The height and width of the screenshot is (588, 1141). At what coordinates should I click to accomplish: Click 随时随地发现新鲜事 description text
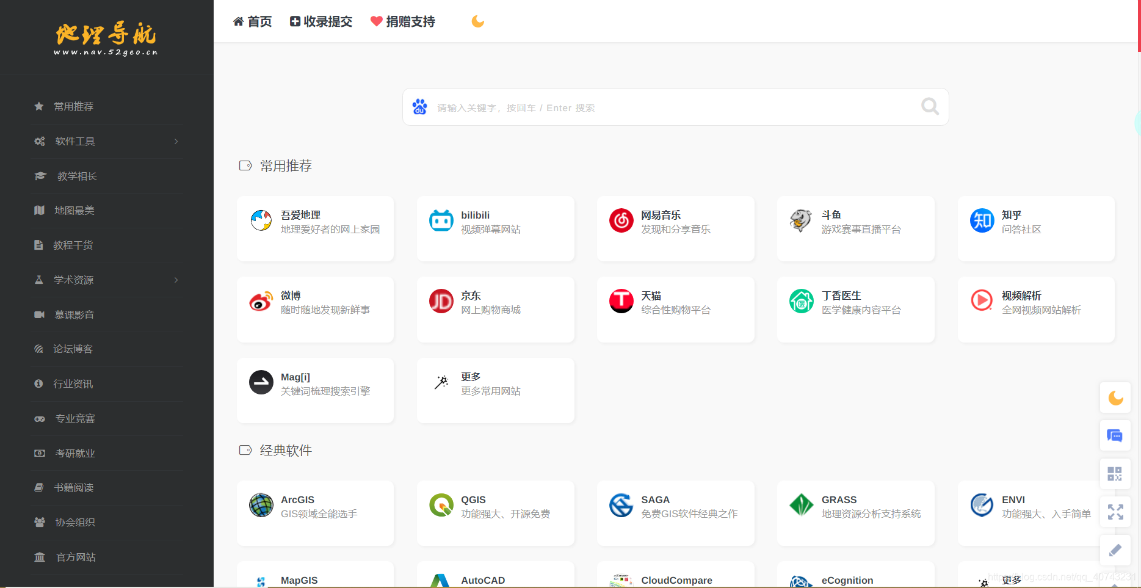click(325, 310)
